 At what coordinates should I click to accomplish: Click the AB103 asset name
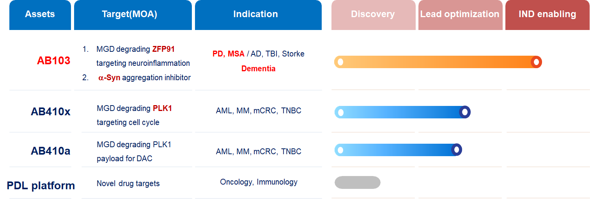(53, 61)
